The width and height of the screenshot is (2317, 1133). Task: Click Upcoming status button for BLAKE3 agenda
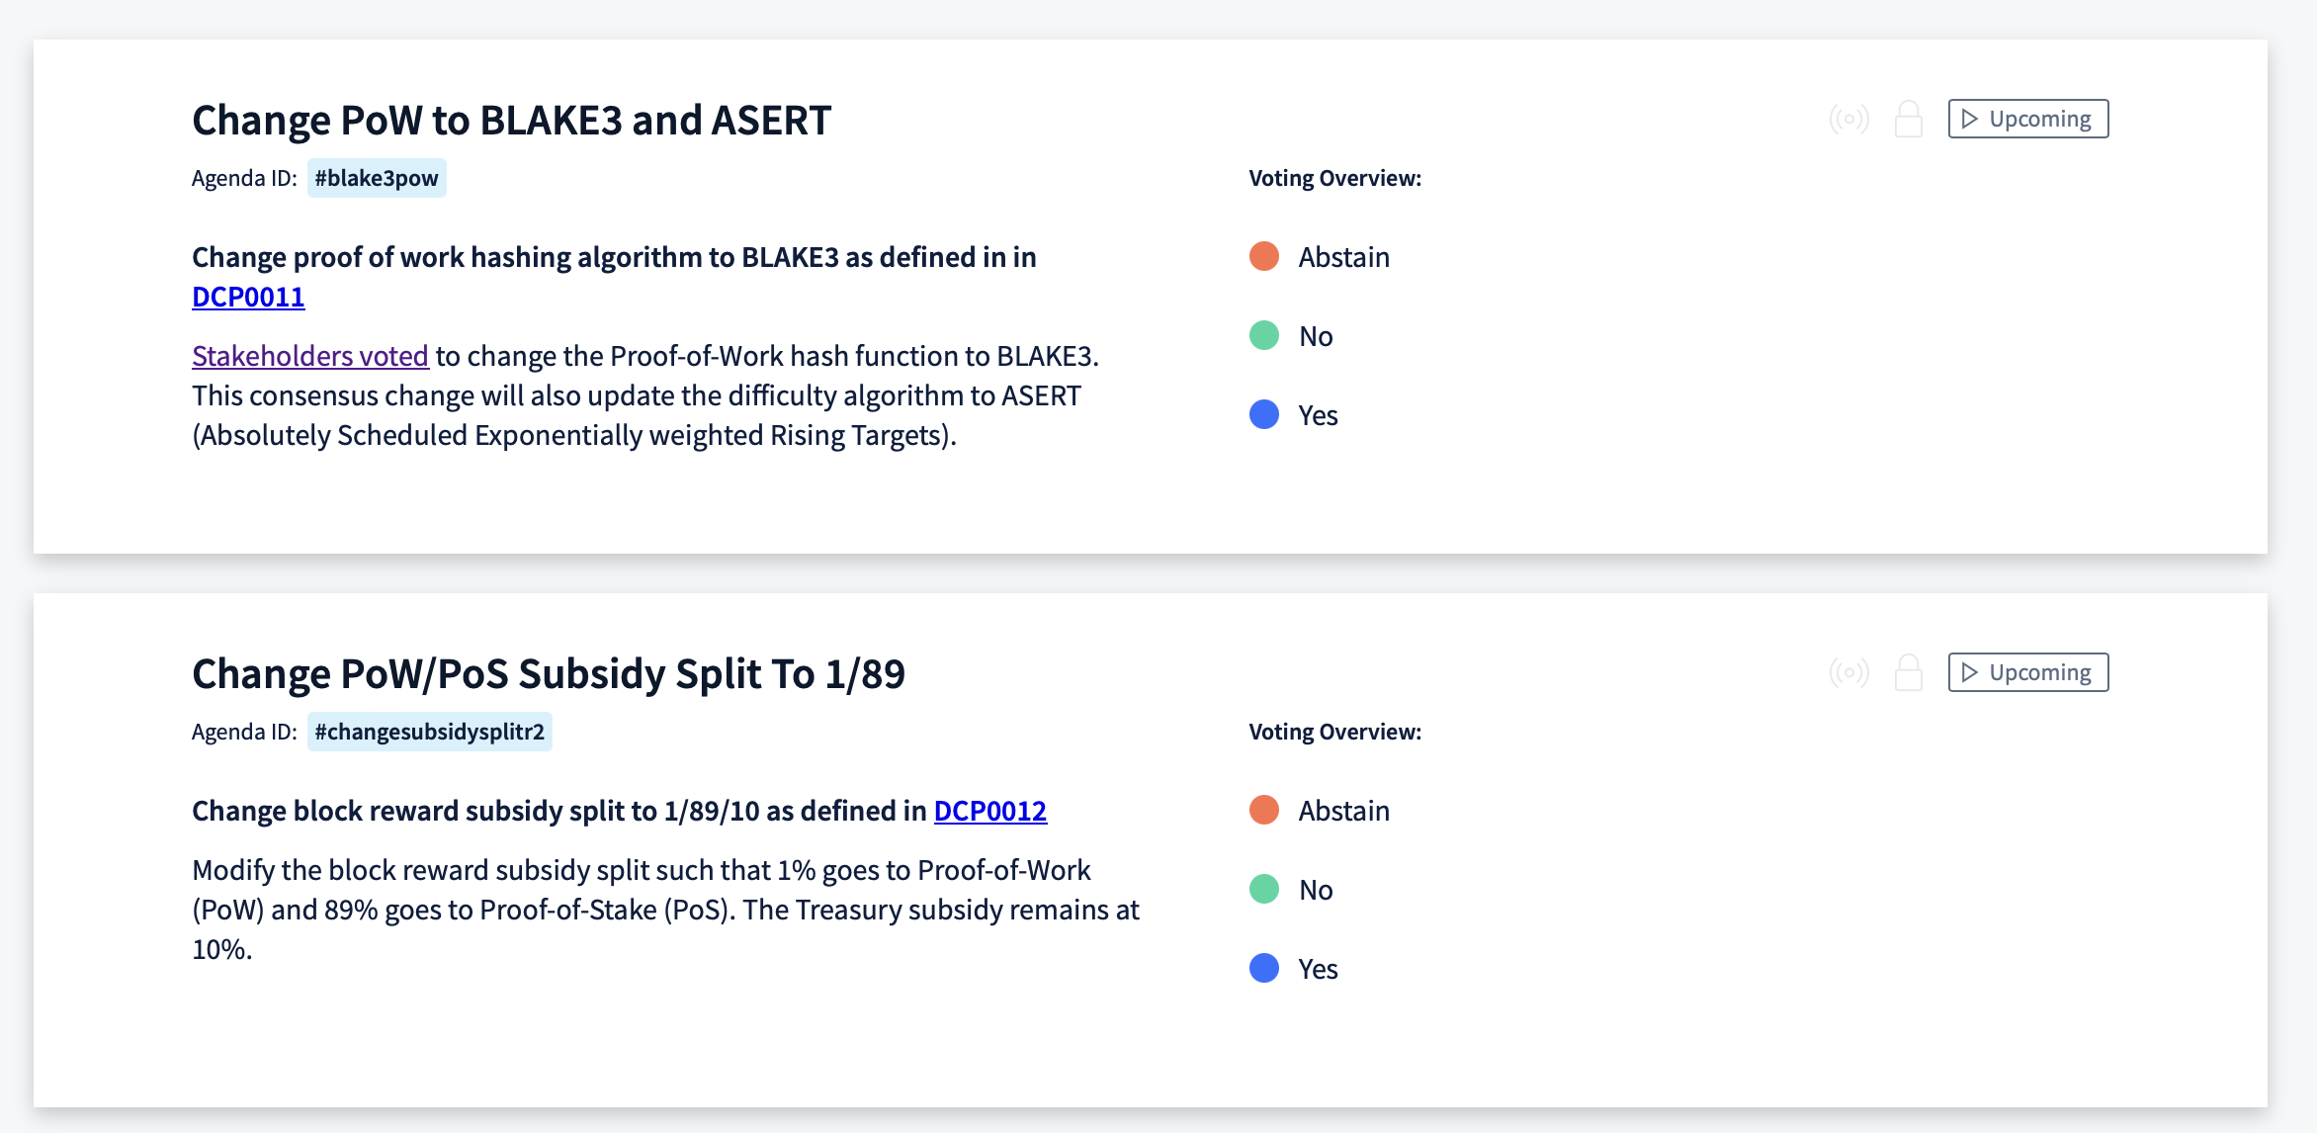point(2028,119)
